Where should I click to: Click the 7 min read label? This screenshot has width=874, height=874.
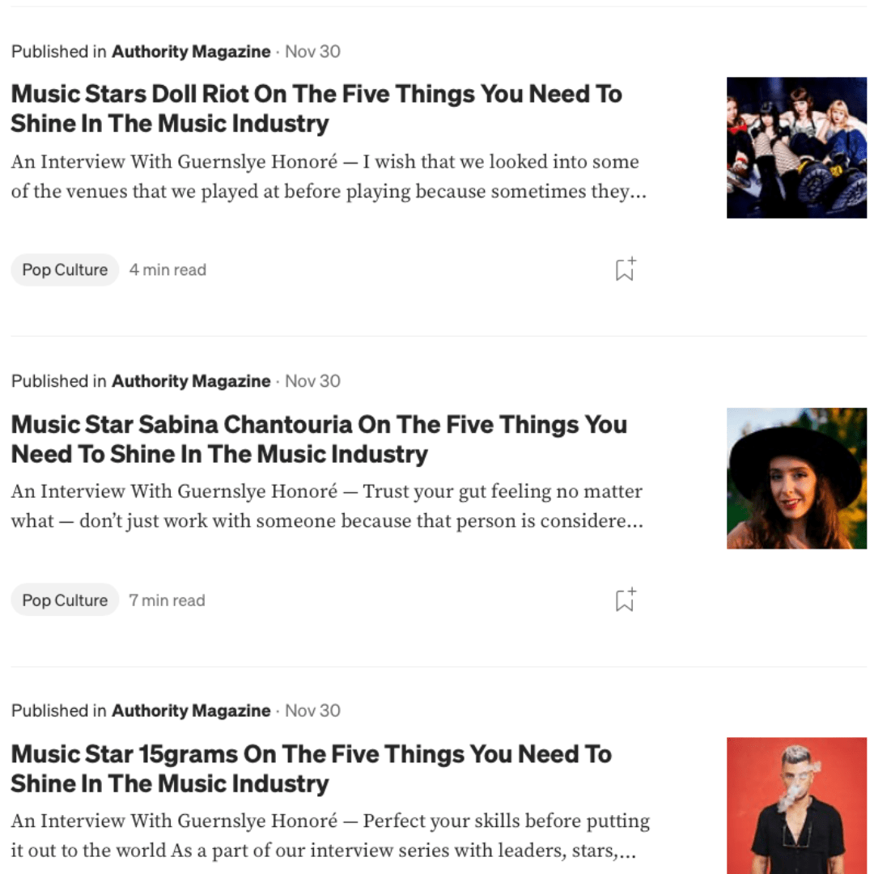167,600
